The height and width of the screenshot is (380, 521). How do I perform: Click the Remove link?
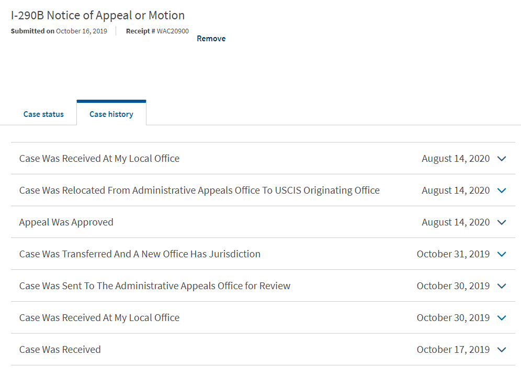pyautogui.click(x=211, y=39)
